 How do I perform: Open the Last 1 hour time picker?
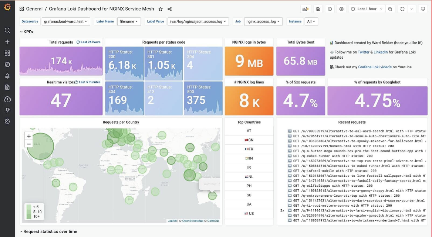(367, 9)
